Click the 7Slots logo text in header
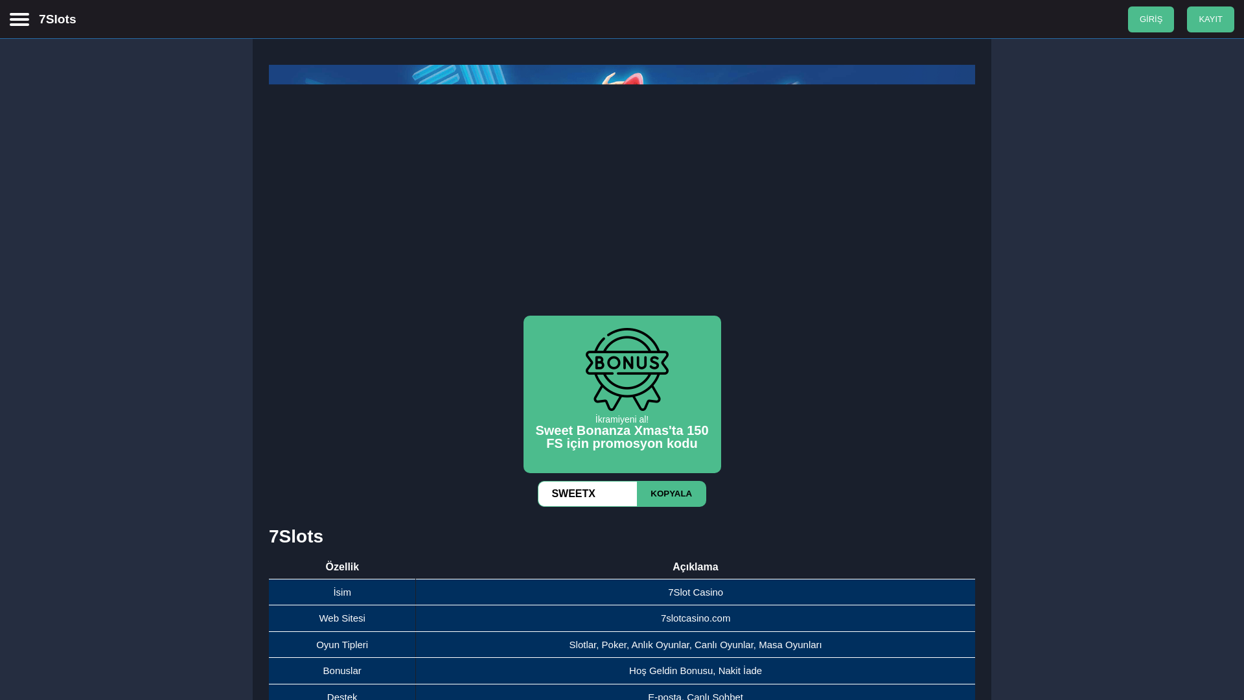 tap(57, 19)
